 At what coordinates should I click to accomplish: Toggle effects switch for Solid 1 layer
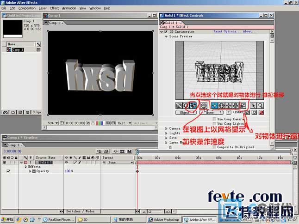pyautogui.click(x=79, y=162)
